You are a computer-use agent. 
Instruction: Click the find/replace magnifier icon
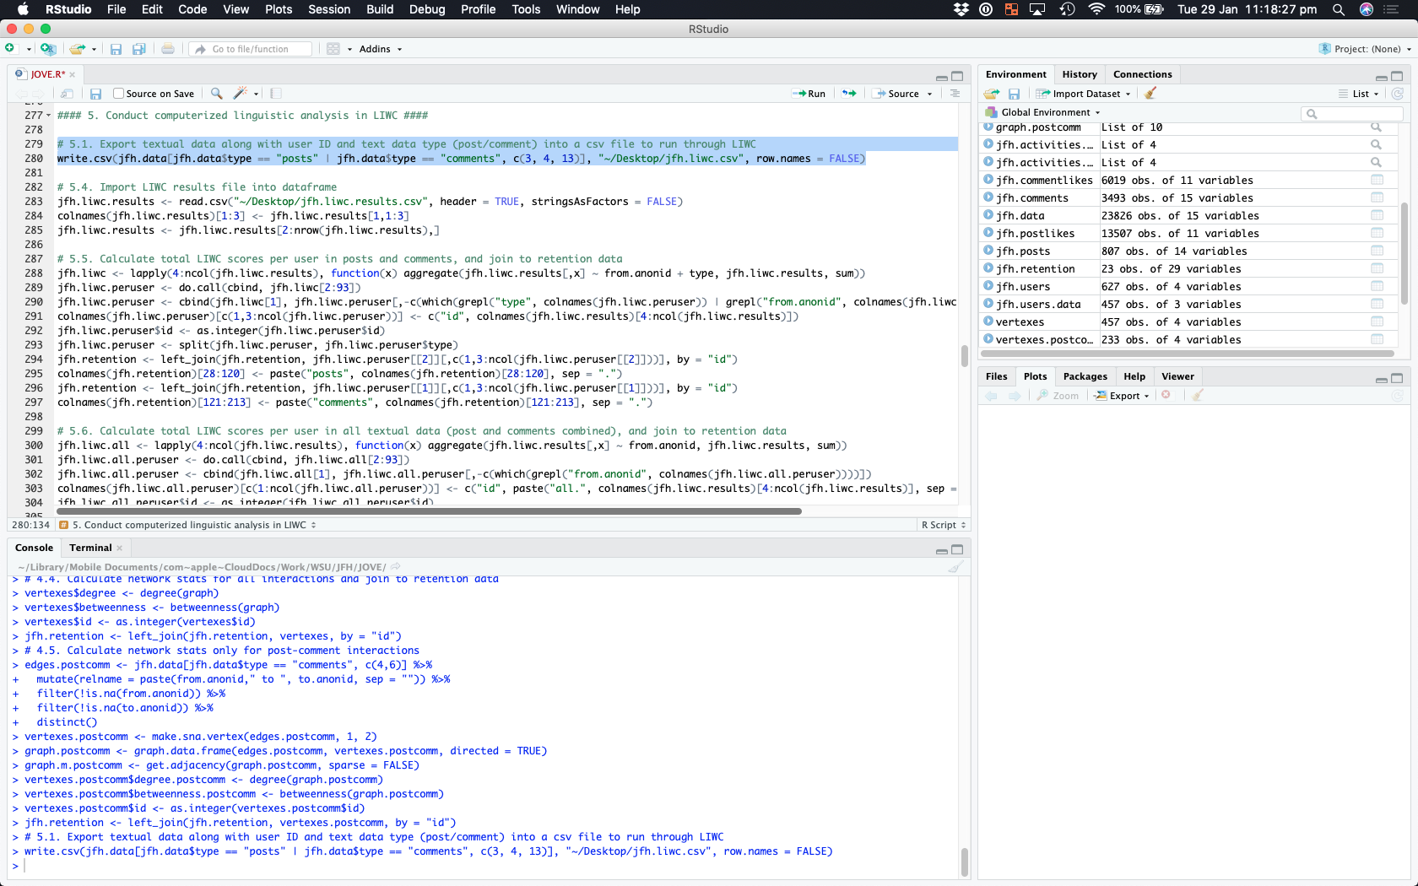coord(217,94)
